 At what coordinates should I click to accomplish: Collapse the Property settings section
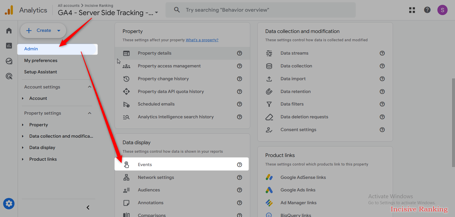(90, 113)
